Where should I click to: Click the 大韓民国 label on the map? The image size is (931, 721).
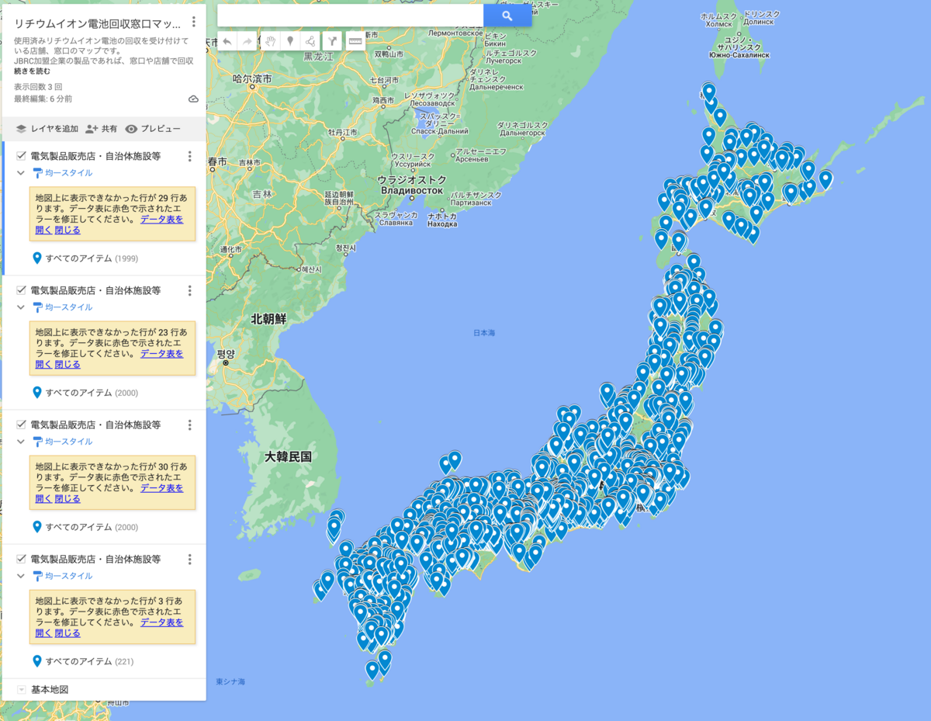[288, 457]
